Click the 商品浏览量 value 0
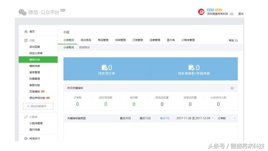 click(x=162, y=104)
